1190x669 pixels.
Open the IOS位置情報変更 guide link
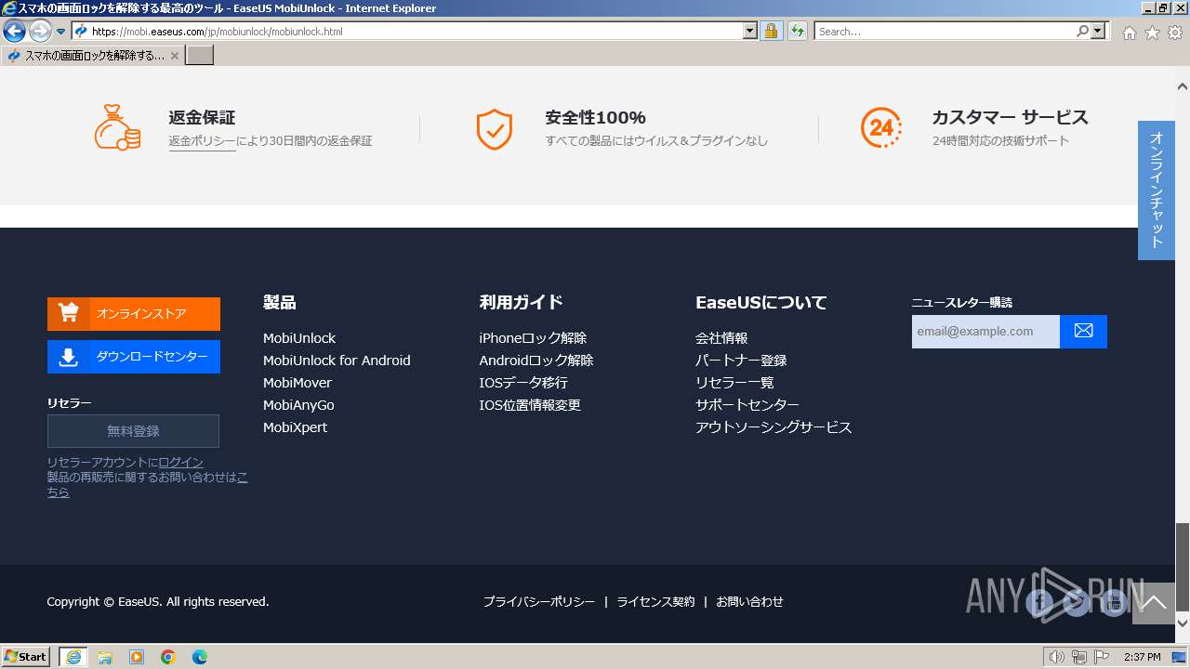coord(530,405)
